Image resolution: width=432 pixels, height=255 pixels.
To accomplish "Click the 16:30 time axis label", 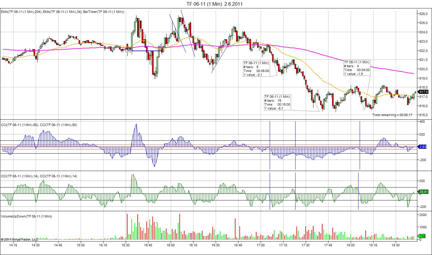I will [x=216, y=245].
